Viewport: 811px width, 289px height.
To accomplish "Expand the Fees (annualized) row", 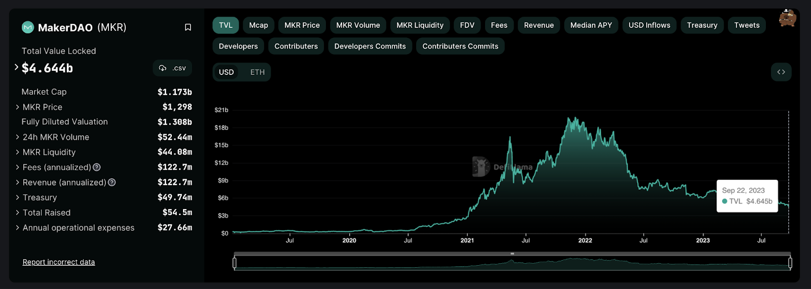I will [17, 167].
